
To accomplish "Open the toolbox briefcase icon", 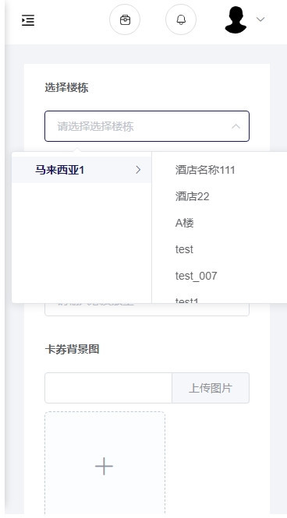I will pyautogui.click(x=125, y=19).
